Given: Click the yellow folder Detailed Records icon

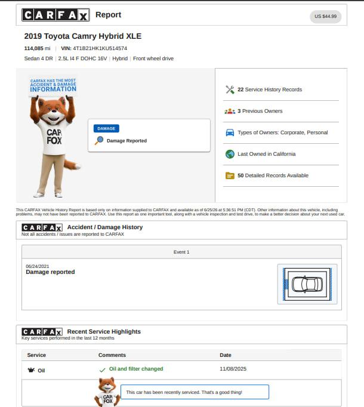Looking at the screenshot, I should (230, 175).
